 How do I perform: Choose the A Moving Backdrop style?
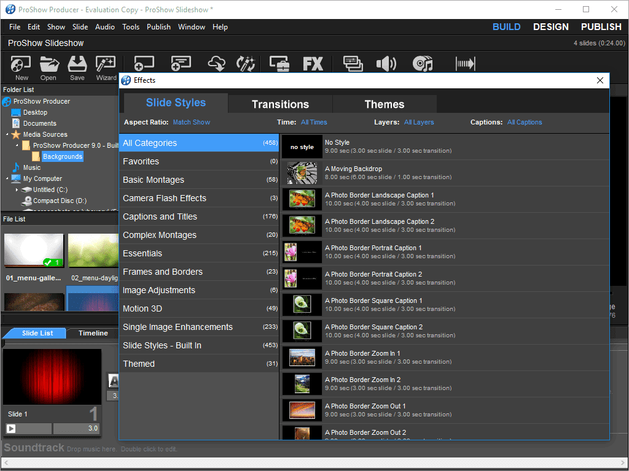coord(445,173)
